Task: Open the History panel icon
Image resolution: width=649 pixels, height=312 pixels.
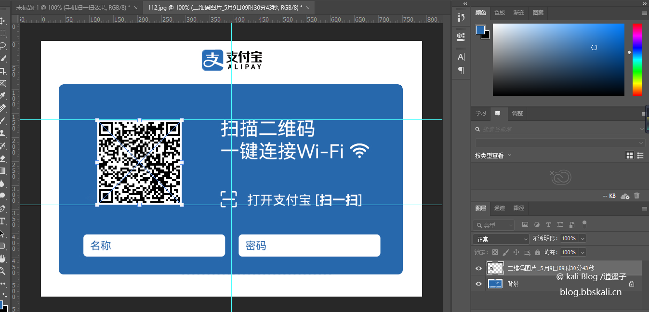Action: pyautogui.click(x=461, y=17)
